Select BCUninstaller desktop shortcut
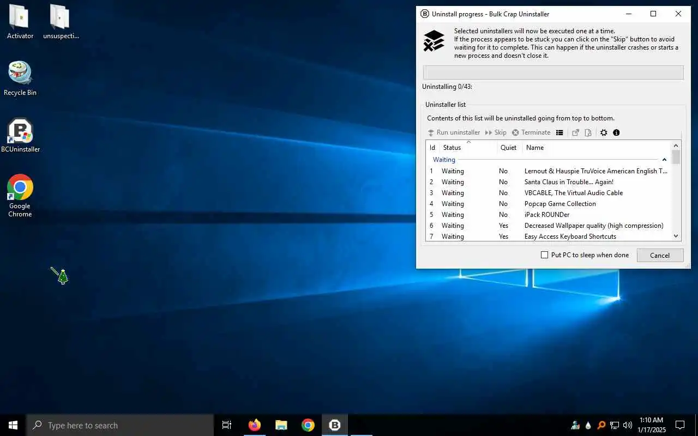The height and width of the screenshot is (436, 698). tap(20, 135)
